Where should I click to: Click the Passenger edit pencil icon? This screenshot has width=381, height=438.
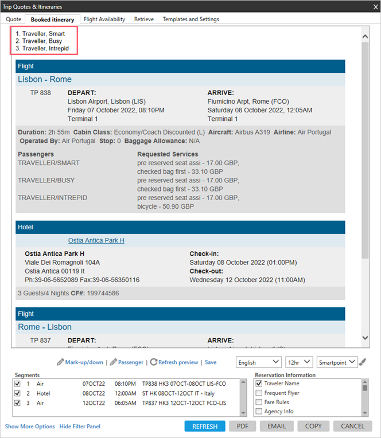[113, 362]
